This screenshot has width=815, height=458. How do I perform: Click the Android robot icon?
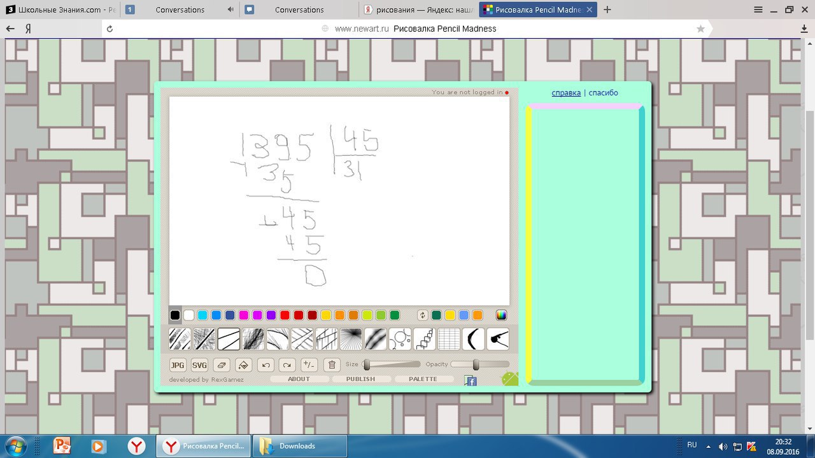pyautogui.click(x=510, y=378)
